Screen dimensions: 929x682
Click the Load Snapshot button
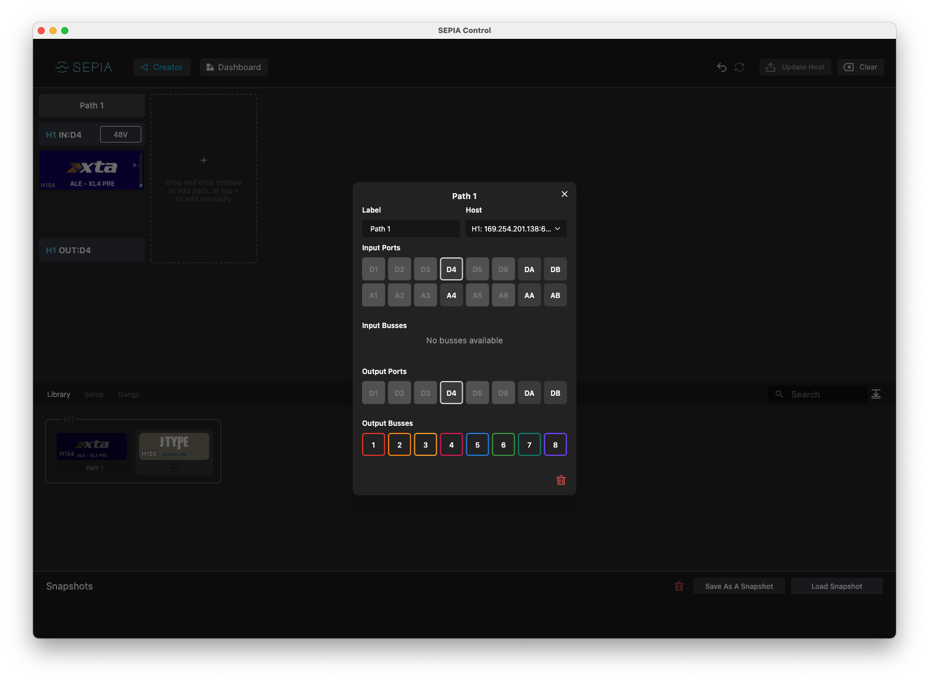[836, 586]
